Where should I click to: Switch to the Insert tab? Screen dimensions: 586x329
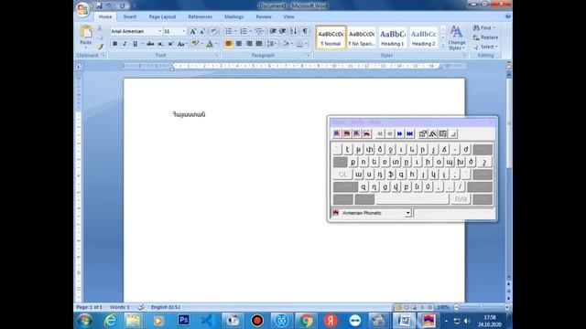[x=130, y=16]
